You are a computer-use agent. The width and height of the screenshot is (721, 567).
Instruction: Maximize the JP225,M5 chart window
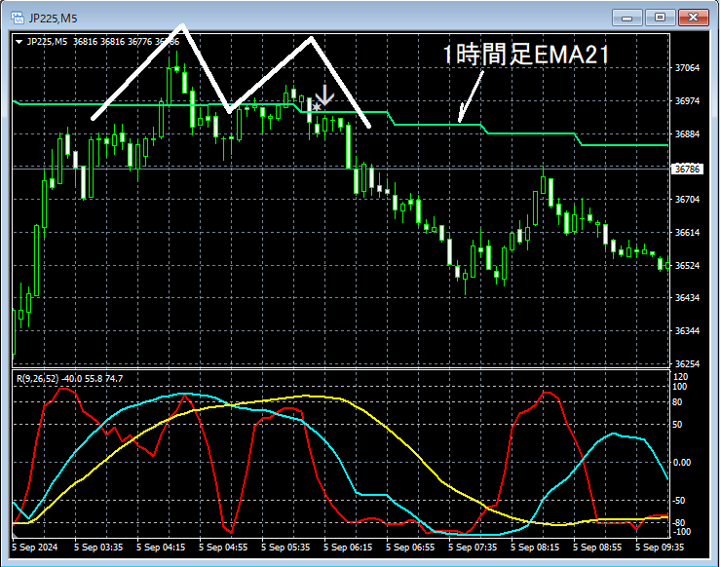click(660, 18)
